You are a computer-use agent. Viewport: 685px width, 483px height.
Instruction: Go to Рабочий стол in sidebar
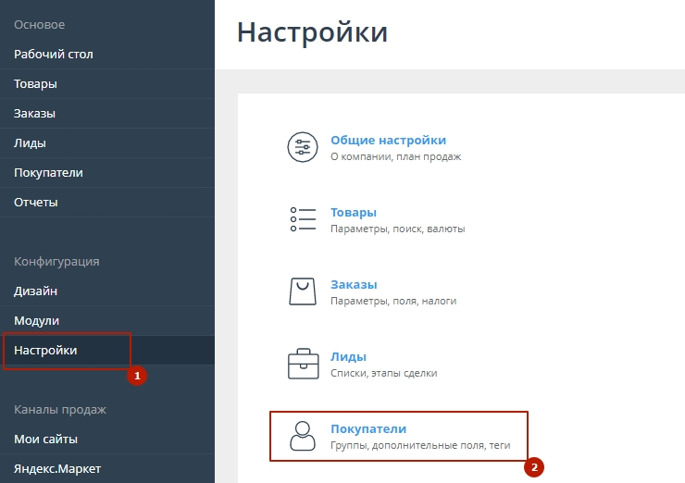point(54,55)
